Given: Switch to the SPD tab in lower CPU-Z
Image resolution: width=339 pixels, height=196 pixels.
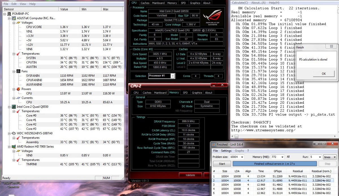Looking at the screenshot, I should pyautogui.click(x=185, y=92).
